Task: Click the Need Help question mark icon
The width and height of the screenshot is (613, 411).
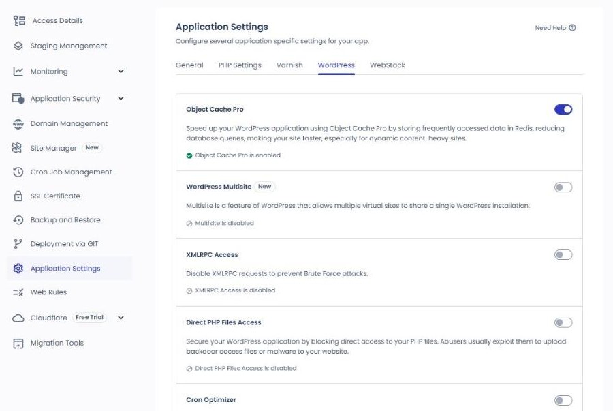Action: (572, 28)
